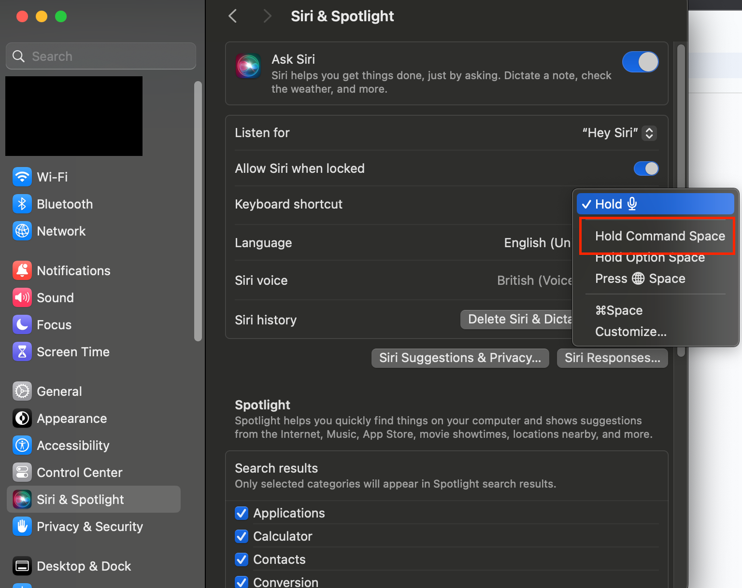Disable Allow Siri when locked
Screen dimensions: 742x588
[x=646, y=168]
